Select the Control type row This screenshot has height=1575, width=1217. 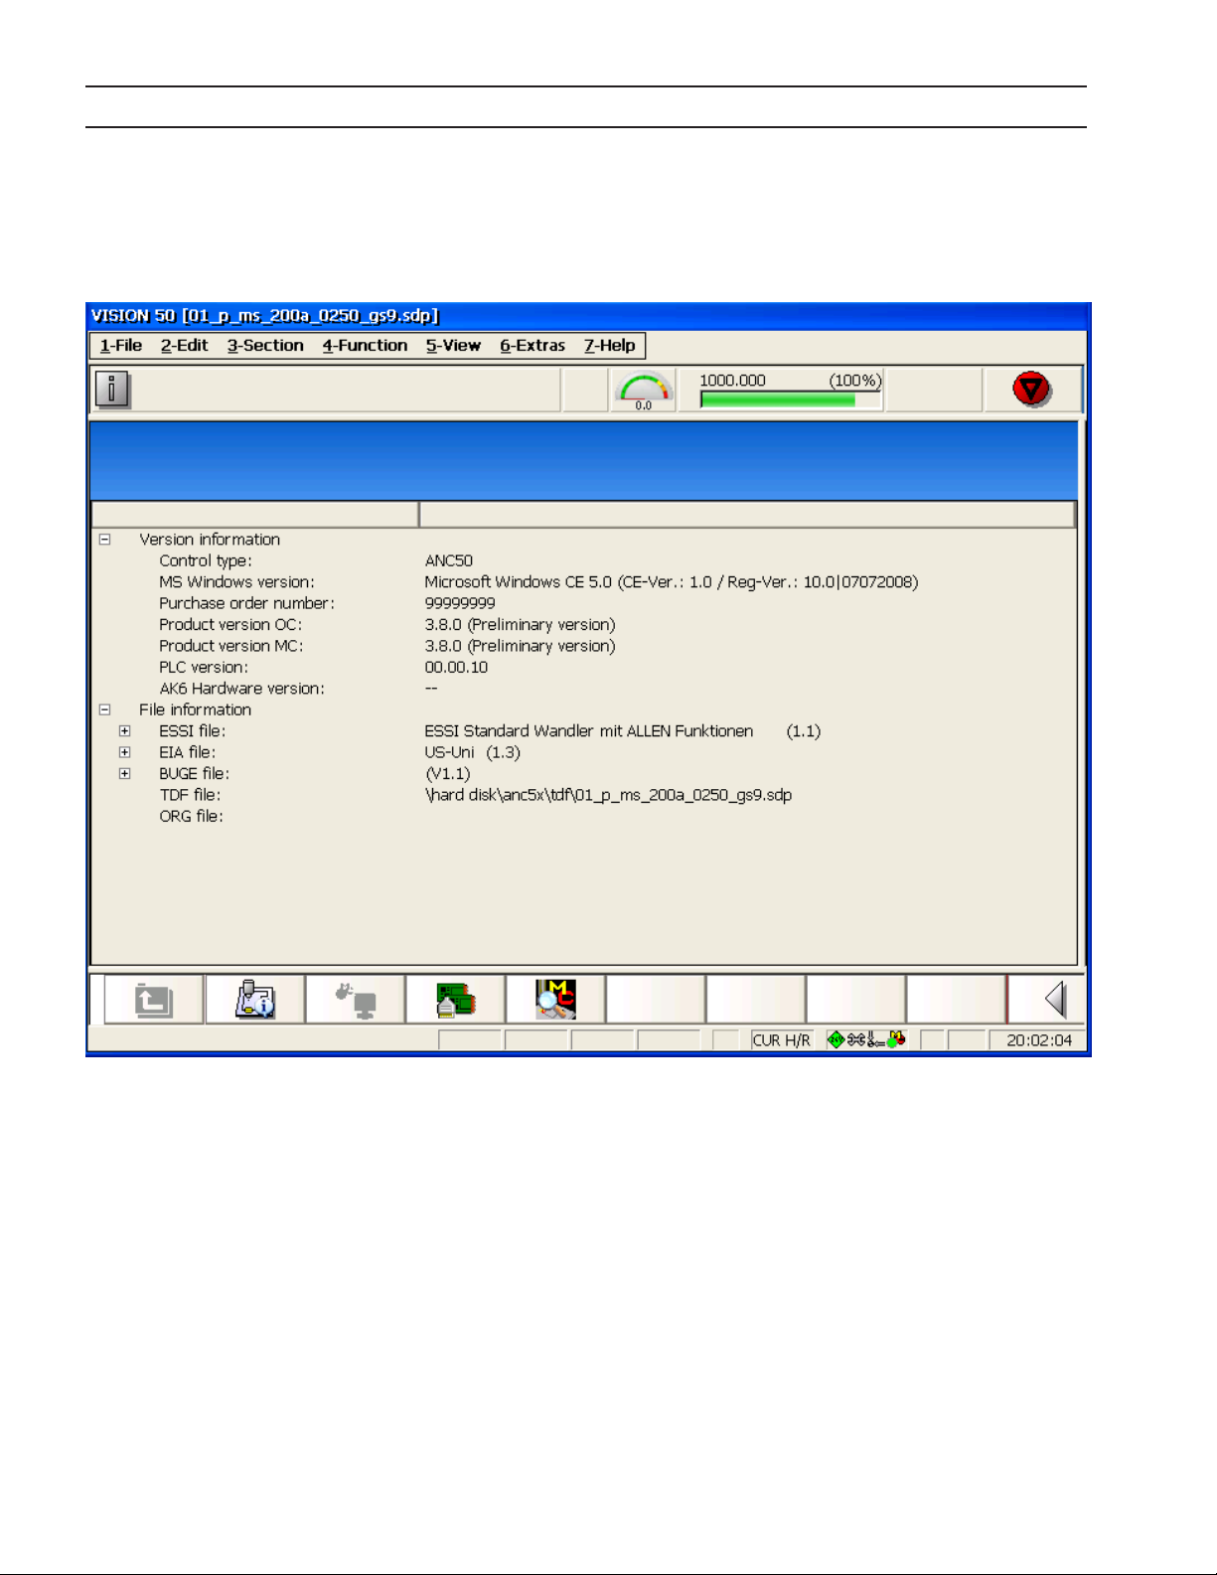click(584, 560)
